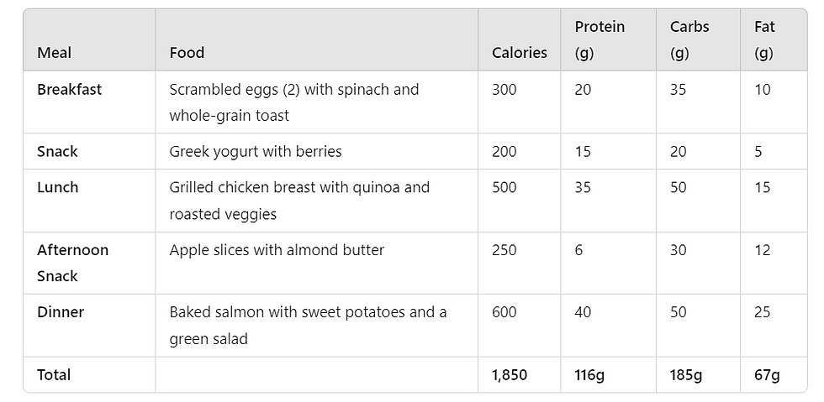Click the Fat (g) column header

pos(764,40)
